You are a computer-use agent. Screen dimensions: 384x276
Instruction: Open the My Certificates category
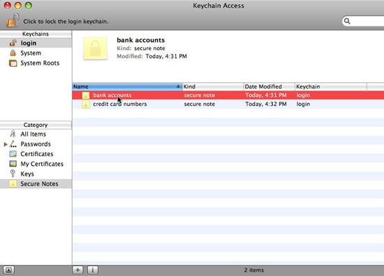pos(36,164)
